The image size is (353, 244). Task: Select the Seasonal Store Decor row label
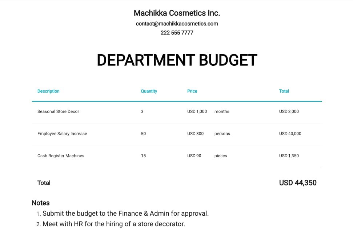[x=58, y=111]
